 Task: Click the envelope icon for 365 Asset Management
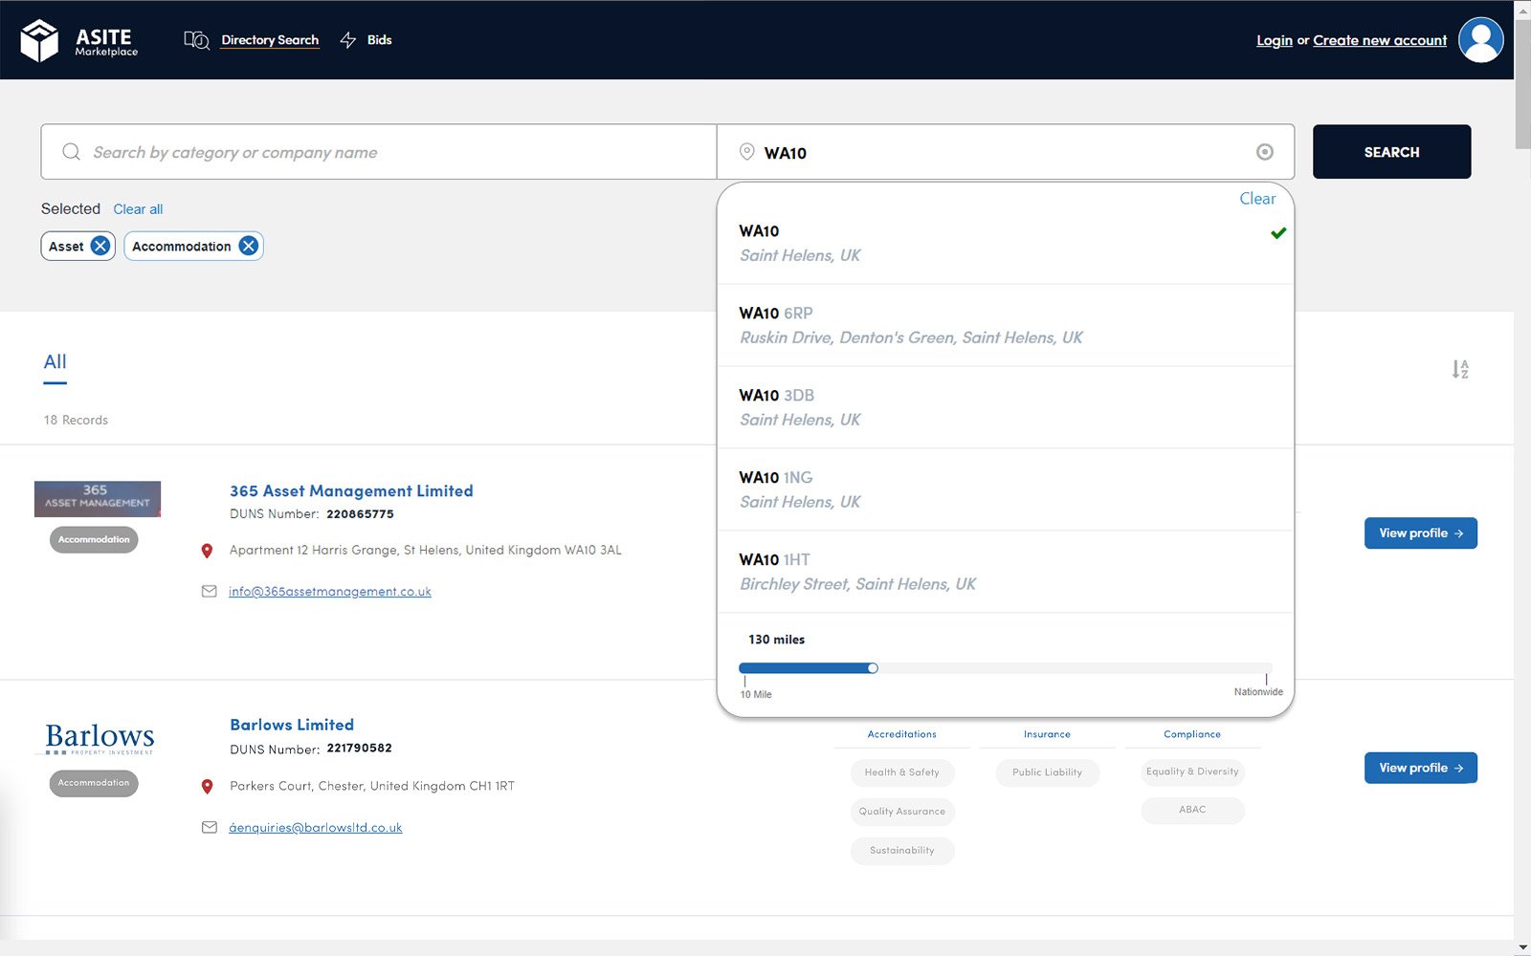(209, 592)
